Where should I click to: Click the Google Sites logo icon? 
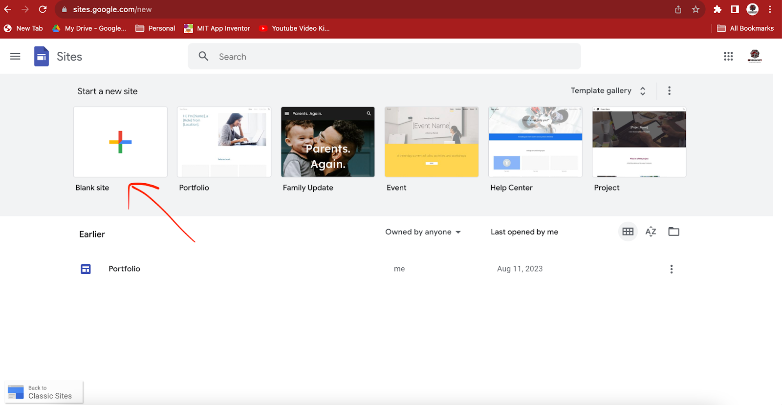click(42, 57)
